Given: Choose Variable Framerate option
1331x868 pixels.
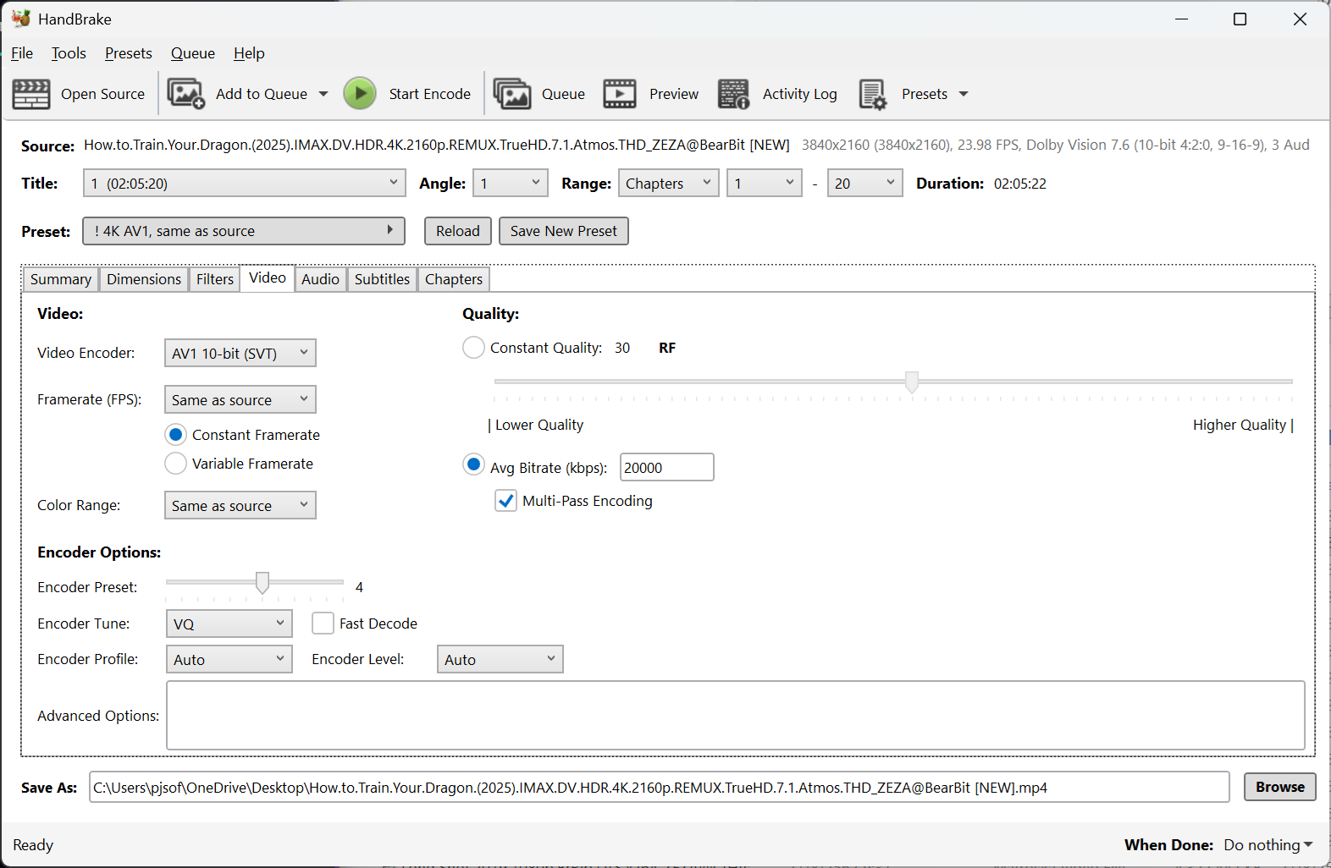Looking at the screenshot, I should 175,464.
